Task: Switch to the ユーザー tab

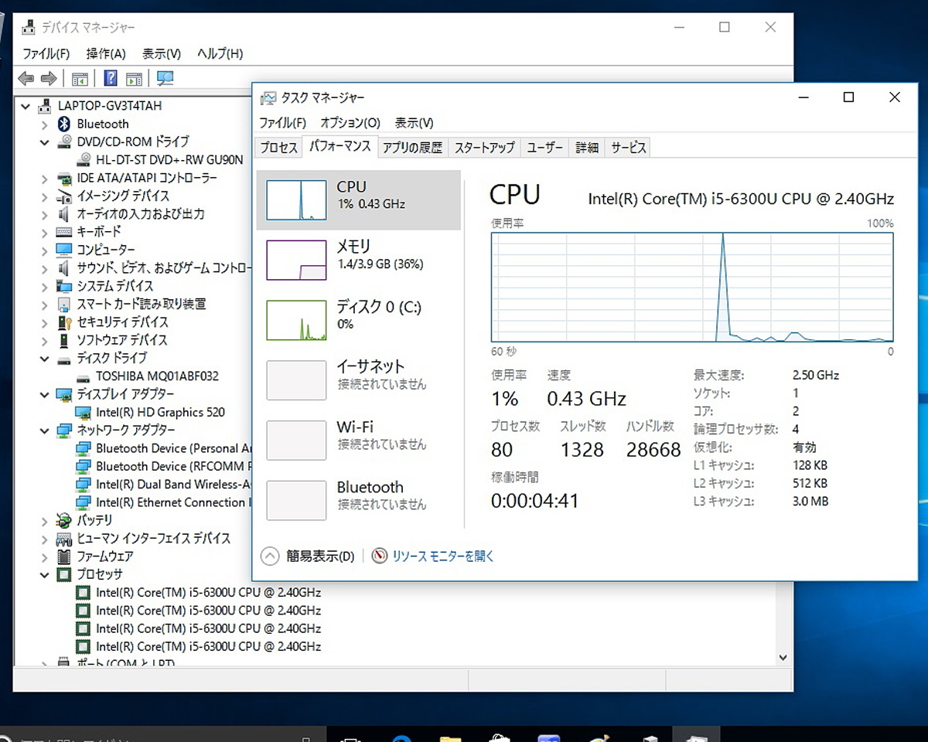Action: (x=545, y=148)
